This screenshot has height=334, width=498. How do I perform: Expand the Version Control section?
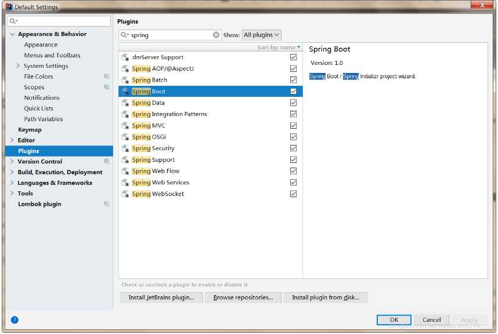coord(12,161)
